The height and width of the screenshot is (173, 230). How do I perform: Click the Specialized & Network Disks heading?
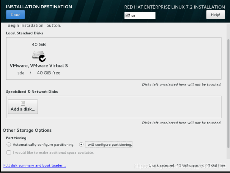32,92
